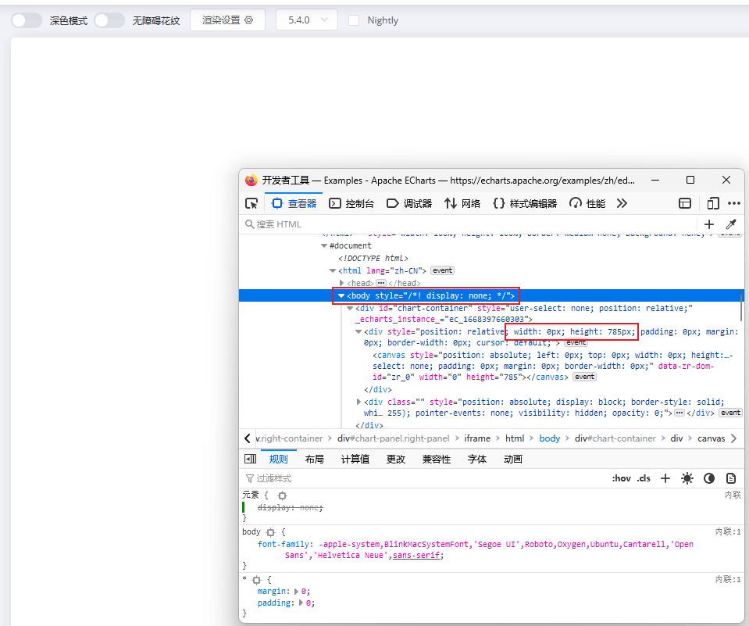Expand the padding shorthand arrow
749x626 pixels.
pos(301,603)
